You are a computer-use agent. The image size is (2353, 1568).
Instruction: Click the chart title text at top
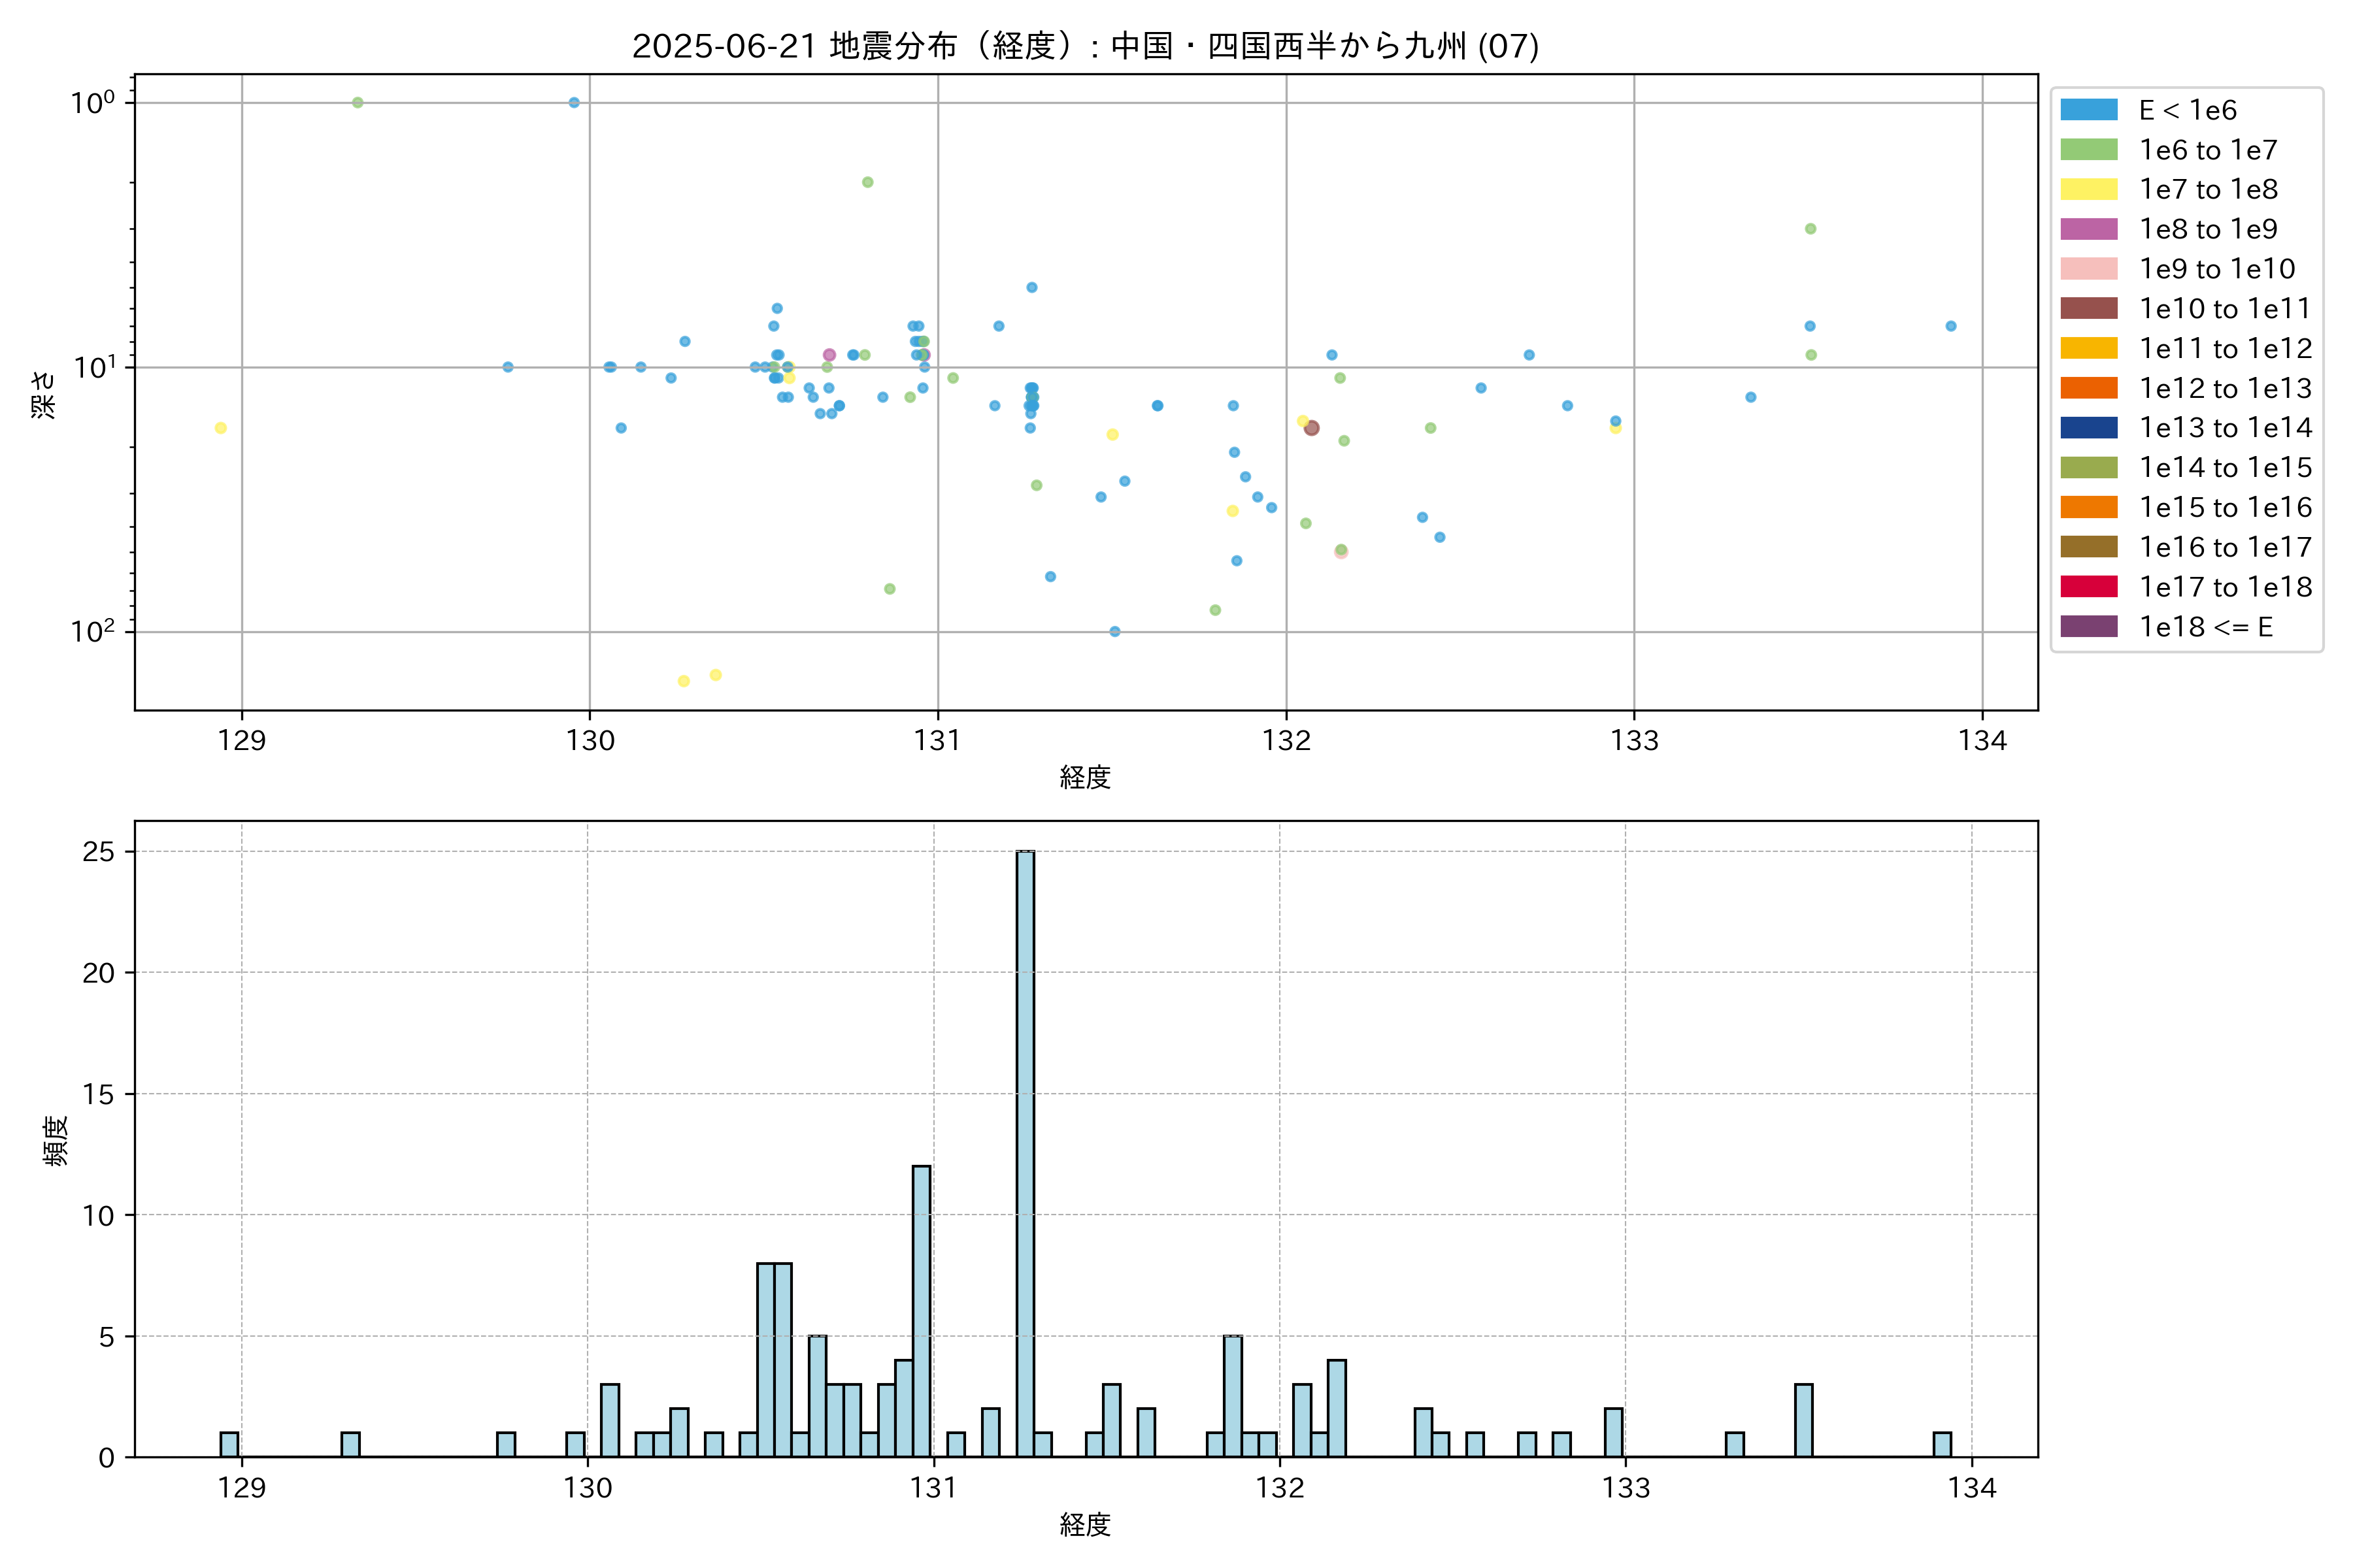click(x=1086, y=46)
